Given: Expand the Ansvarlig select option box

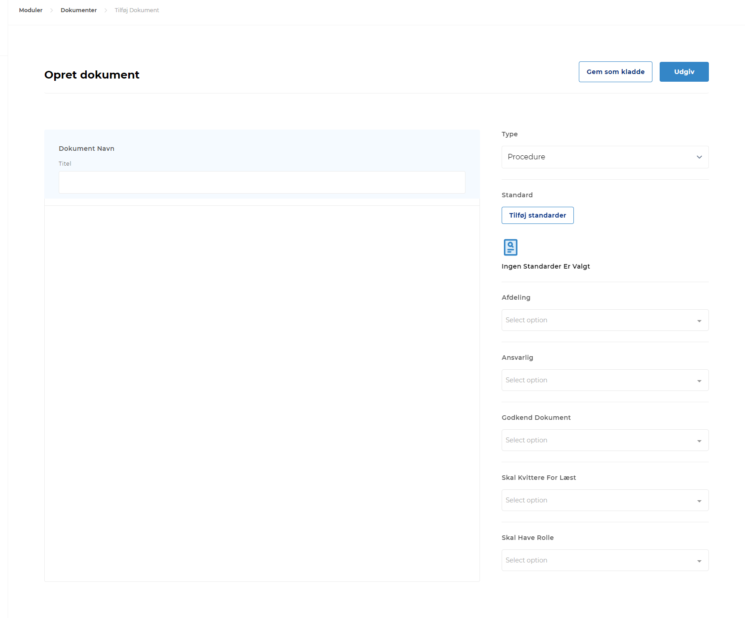Looking at the screenshot, I should [596, 380].
